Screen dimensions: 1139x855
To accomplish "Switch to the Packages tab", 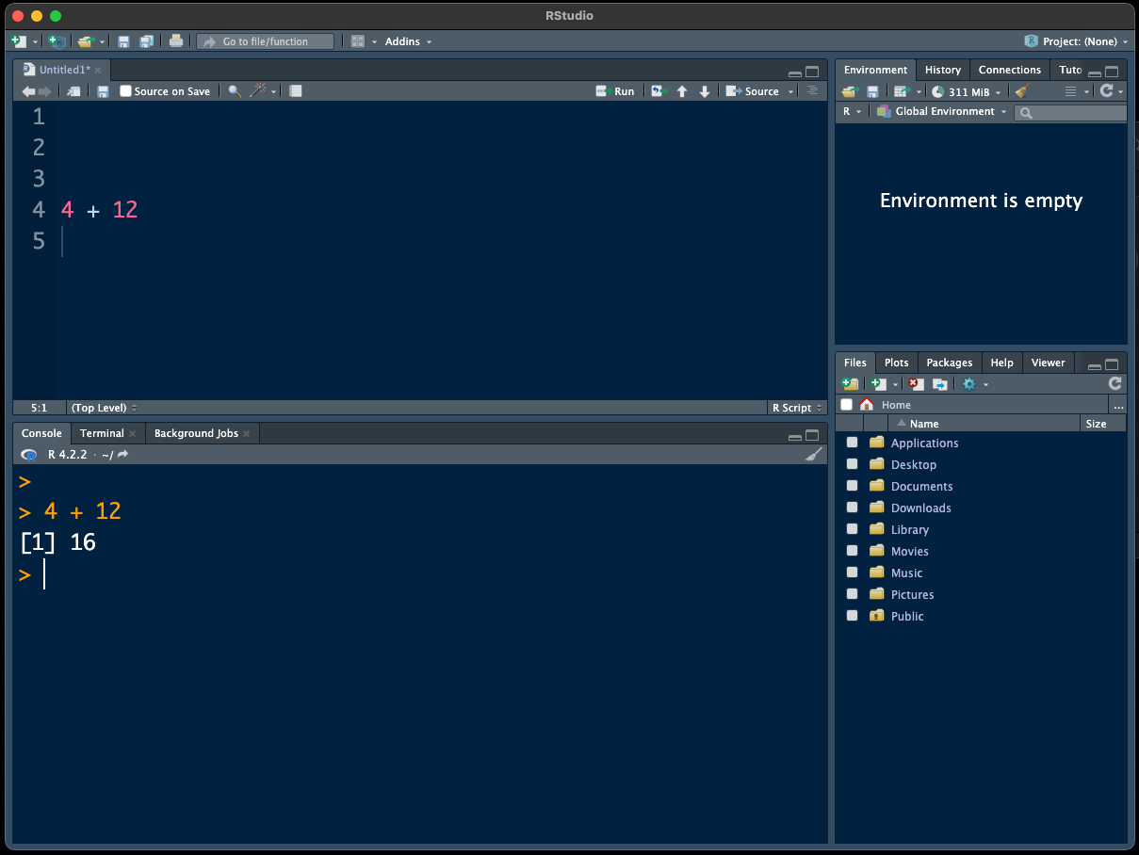I will [x=949, y=363].
